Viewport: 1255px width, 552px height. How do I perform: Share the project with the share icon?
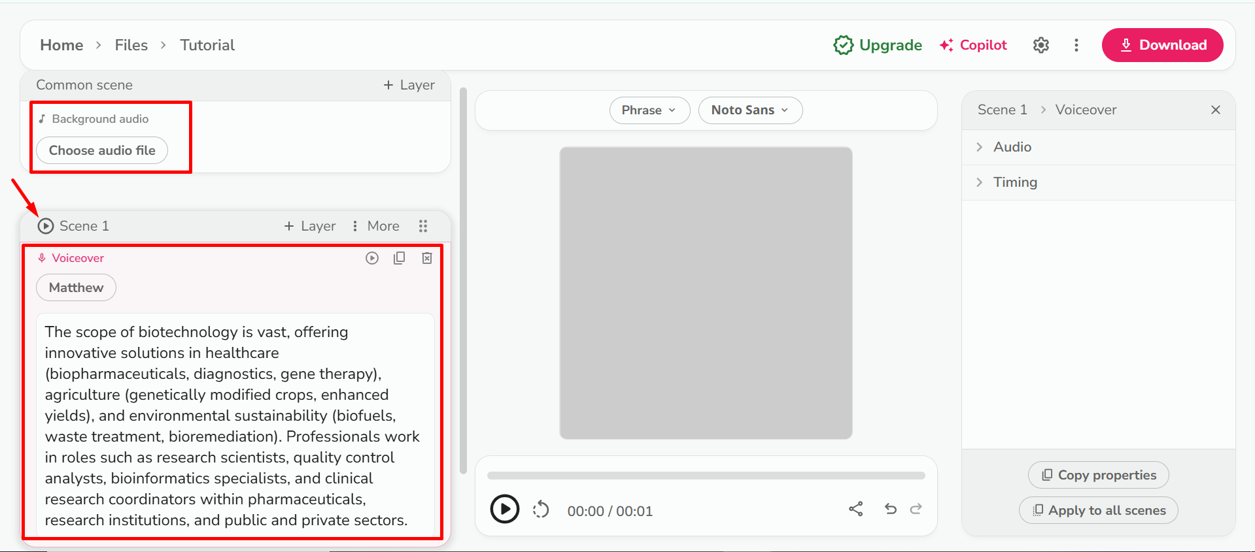[856, 509]
